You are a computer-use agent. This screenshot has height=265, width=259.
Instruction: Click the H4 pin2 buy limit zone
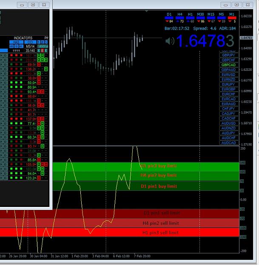click(146, 176)
